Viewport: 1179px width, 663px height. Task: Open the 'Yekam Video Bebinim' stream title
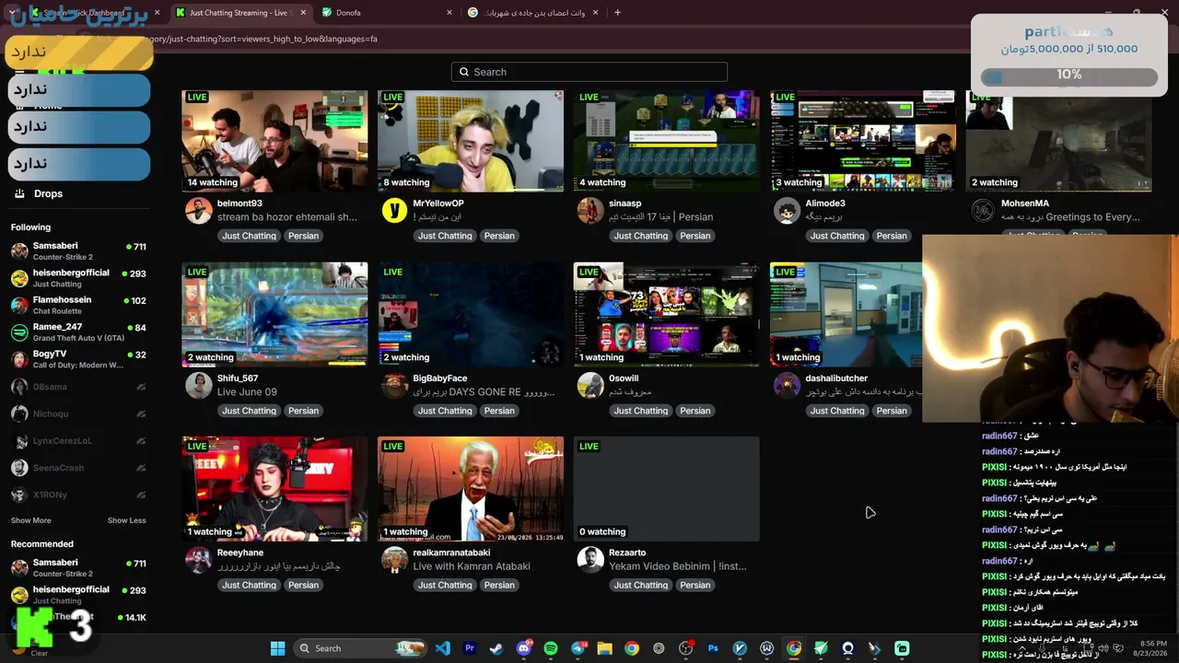(678, 566)
